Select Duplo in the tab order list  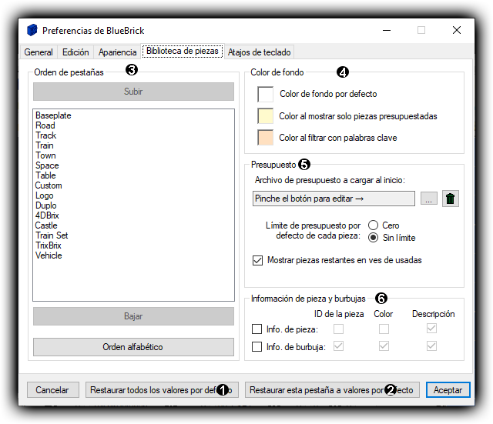133,205
